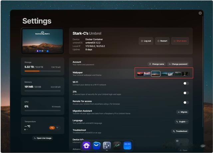Screen dimensions: 213x153
Task: Open the App Store from the dock
Action: tap(97, 146)
